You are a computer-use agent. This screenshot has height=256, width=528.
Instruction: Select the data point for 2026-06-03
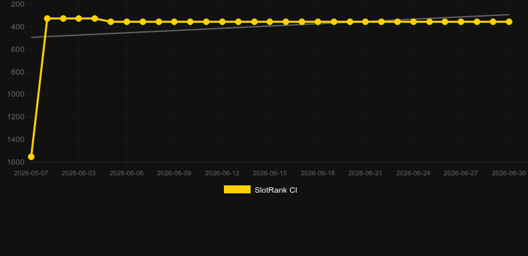pyautogui.click(x=78, y=19)
